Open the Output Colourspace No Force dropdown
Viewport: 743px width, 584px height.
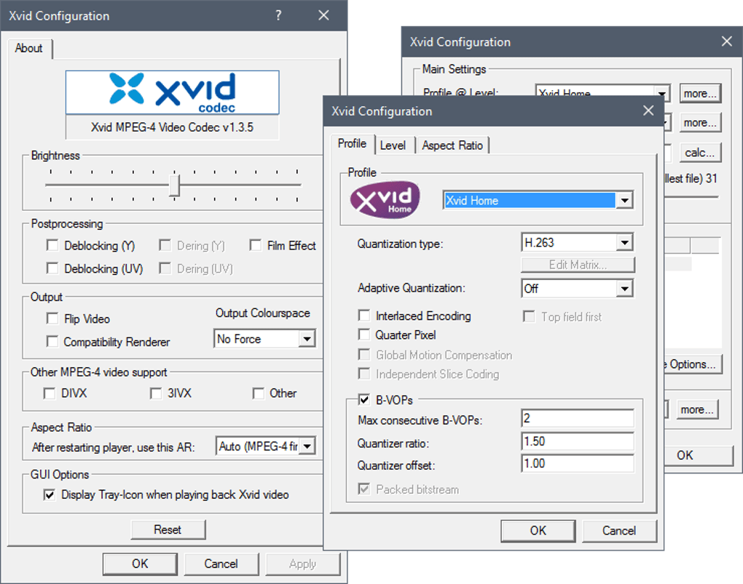coord(307,339)
